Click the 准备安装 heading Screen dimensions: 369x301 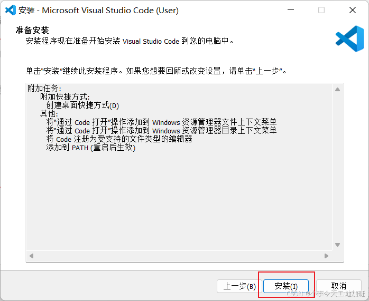(32, 30)
